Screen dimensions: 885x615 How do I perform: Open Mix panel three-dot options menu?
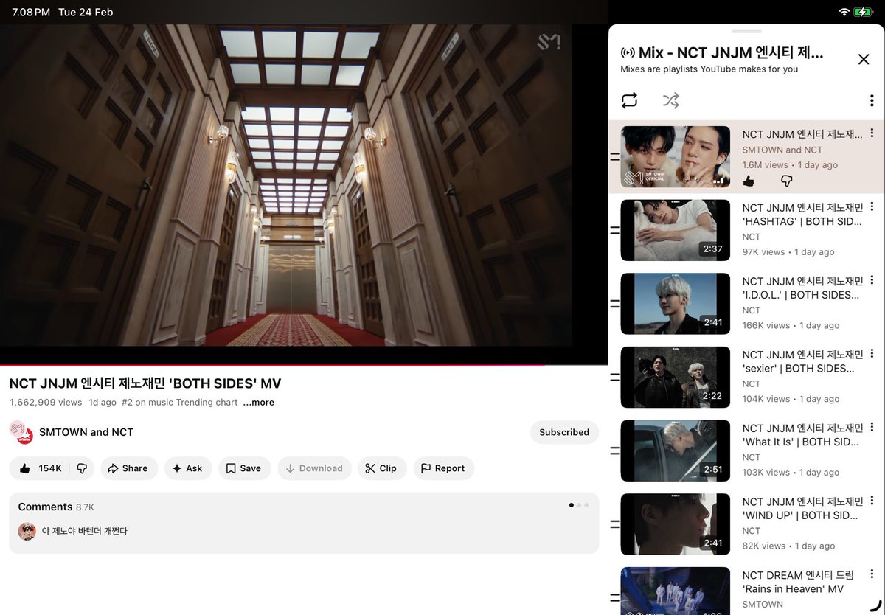pos(871,100)
